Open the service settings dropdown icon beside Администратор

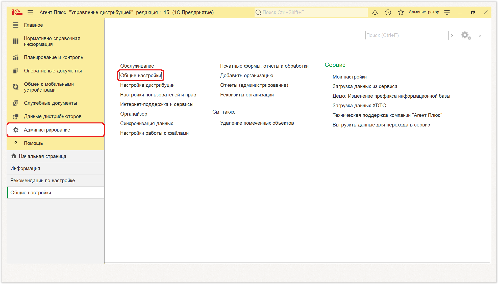(447, 12)
